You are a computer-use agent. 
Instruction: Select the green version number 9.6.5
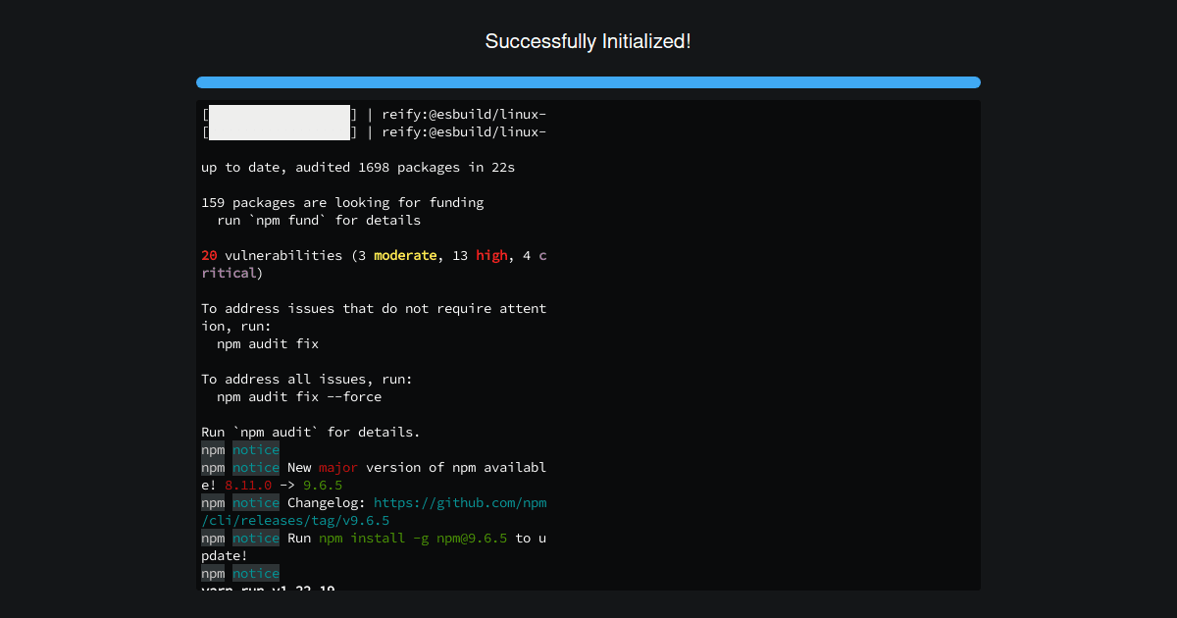coord(324,485)
